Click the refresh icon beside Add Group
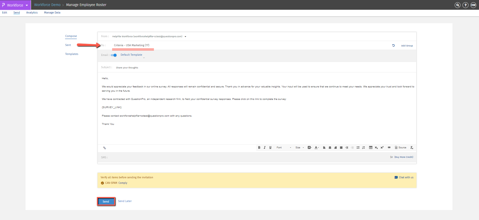Image resolution: width=479 pixels, height=220 pixels. click(x=393, y=45)
